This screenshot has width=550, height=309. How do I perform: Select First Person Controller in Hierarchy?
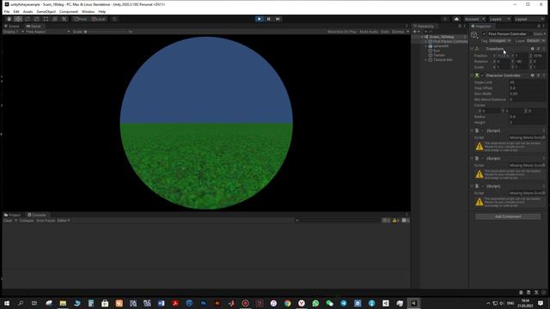(x=449, y=41)
